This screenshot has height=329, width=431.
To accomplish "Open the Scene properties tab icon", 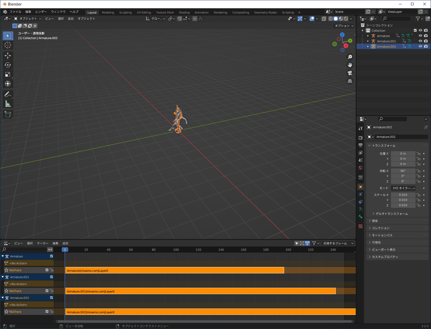I will (361, 160).
